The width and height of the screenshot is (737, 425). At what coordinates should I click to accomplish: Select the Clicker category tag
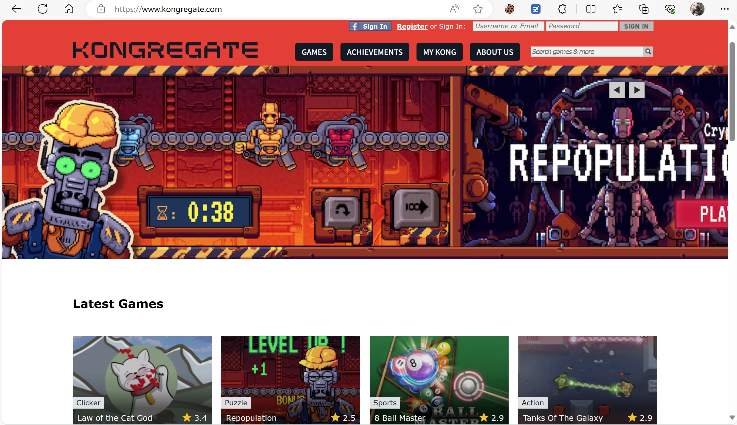click(x=88, y=403)
